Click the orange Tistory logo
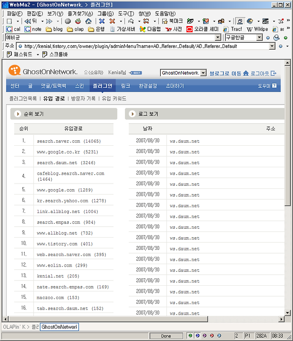This screenshot has width=293, height=341. click(x=15, y=70)
